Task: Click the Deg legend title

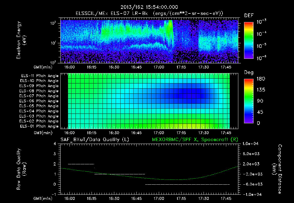Action: click(249, 73)
